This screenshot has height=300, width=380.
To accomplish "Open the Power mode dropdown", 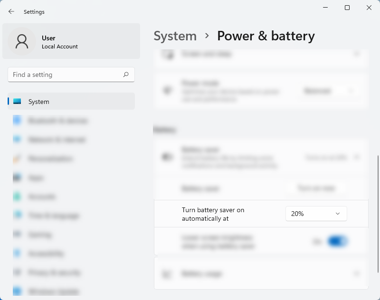I will [x=329, y=90].
